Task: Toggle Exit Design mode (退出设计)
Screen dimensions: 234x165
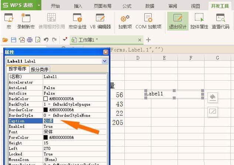Action: point(178,21)
